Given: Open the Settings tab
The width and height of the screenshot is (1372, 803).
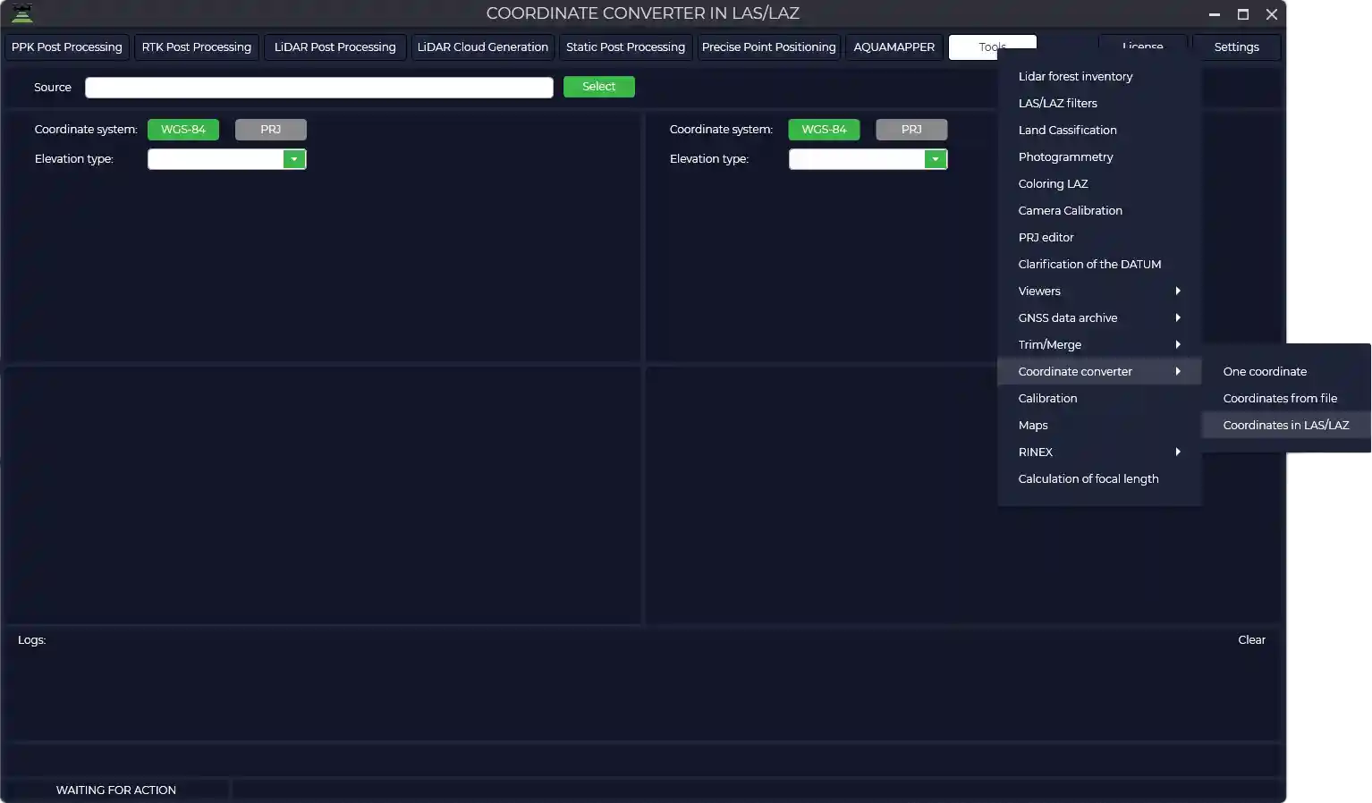Looking at the screenshot, I should coord(1237,47).
